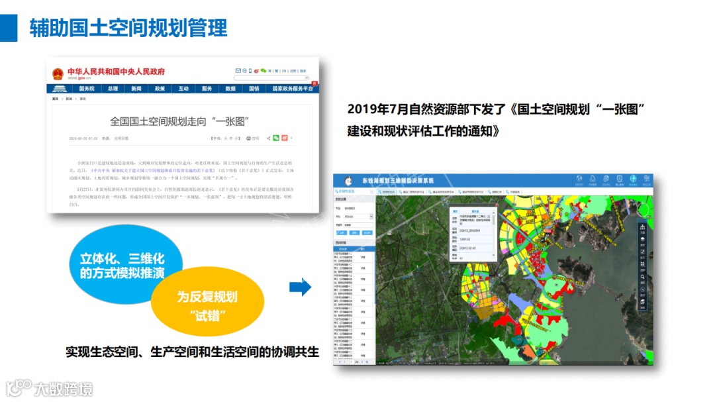Open the layers stack tool on the map sidebar
715x402 pixels.
coord(642,239)
